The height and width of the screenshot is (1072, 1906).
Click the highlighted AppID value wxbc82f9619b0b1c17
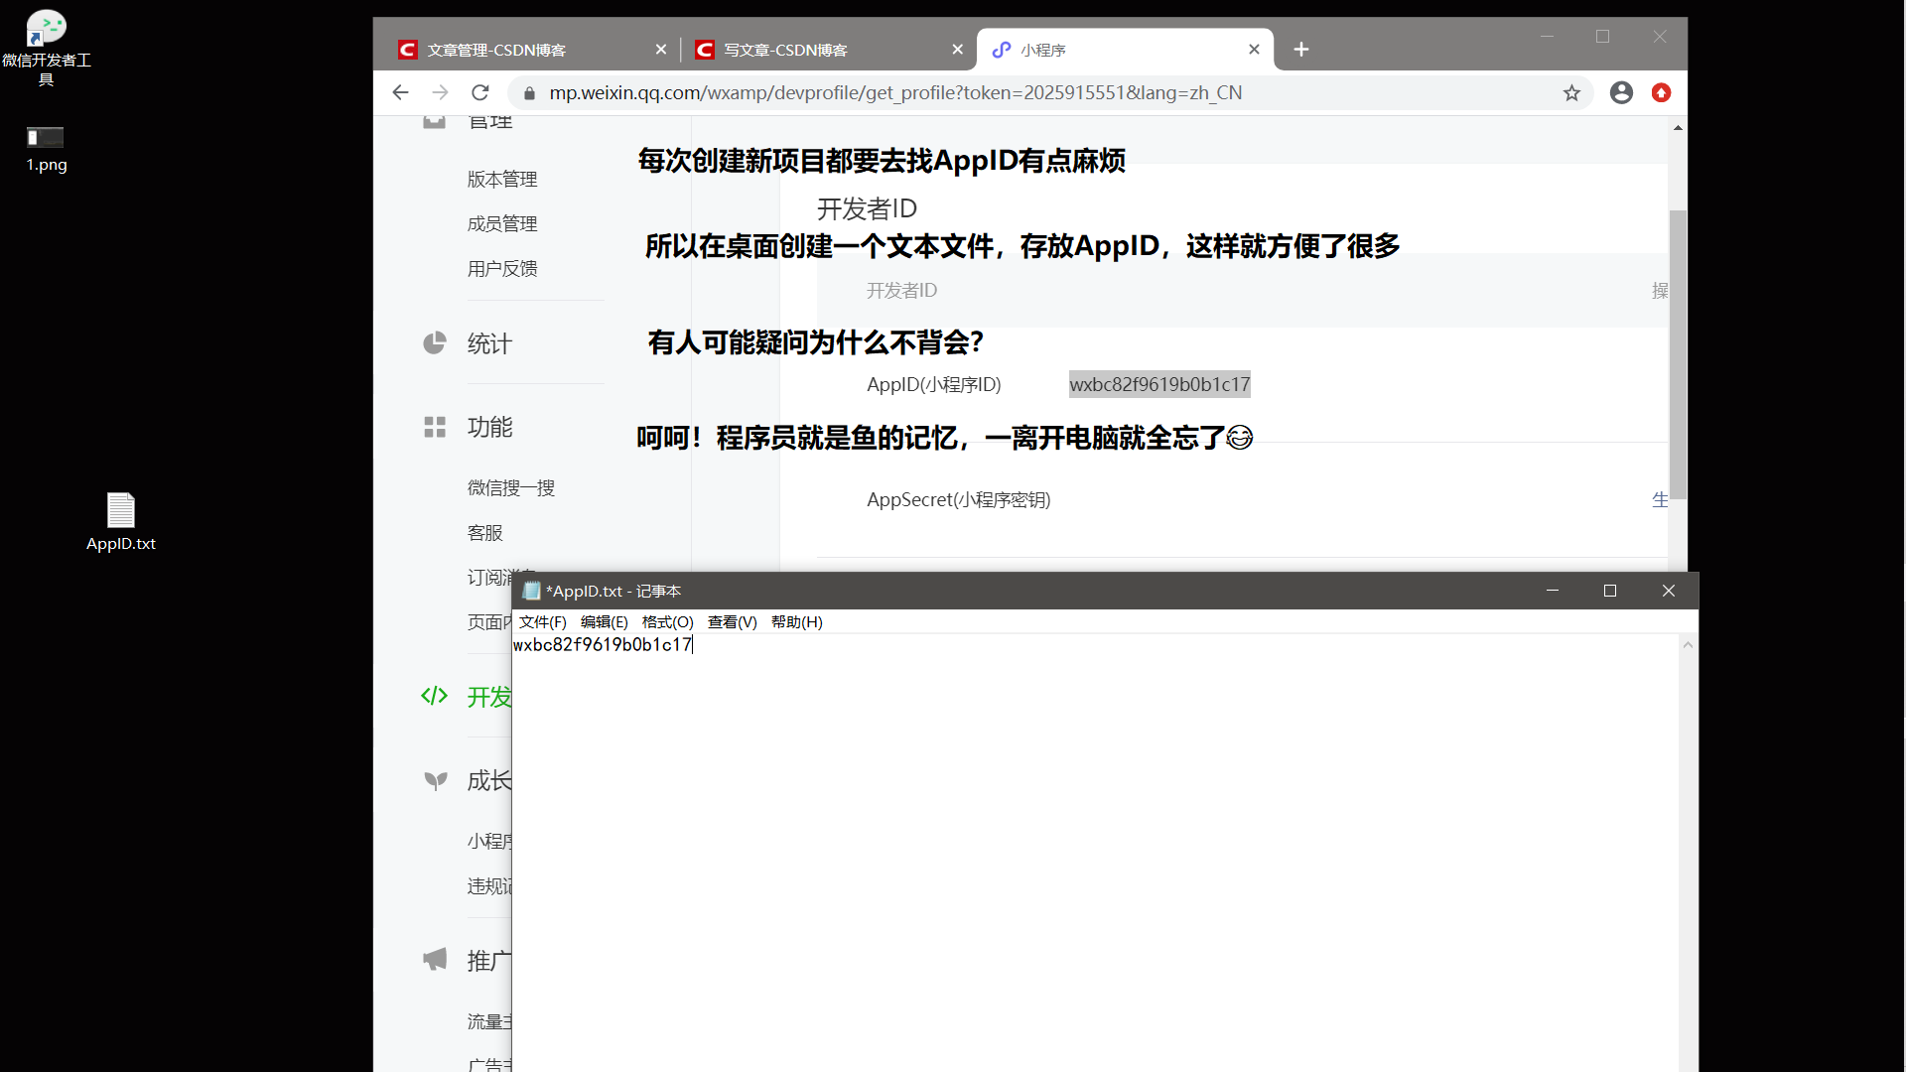pyautogui.click(x=1159, y=385)
